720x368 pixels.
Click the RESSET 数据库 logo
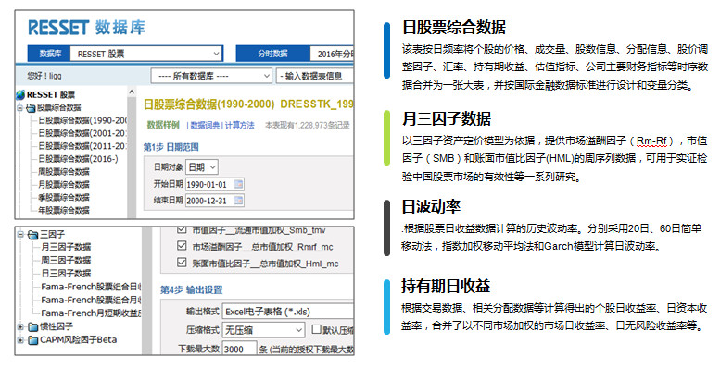[87, 28]
